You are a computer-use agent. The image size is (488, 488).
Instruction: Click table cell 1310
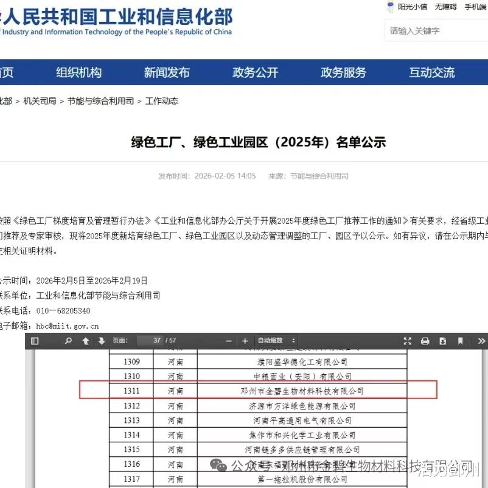131,376
